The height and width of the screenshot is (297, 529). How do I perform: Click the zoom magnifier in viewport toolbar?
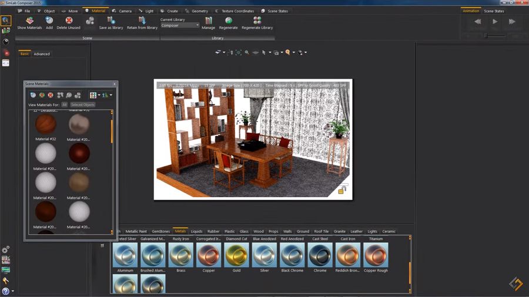(x=247, y=53)
